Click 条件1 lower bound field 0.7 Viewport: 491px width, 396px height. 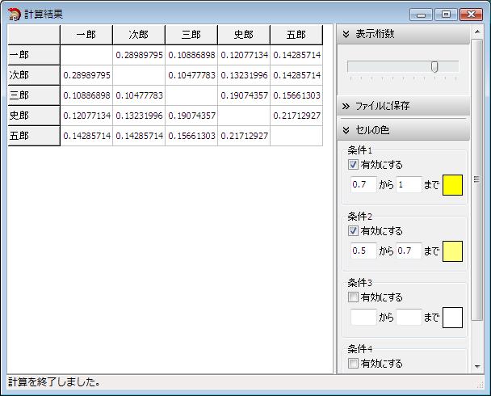[363, 185]
